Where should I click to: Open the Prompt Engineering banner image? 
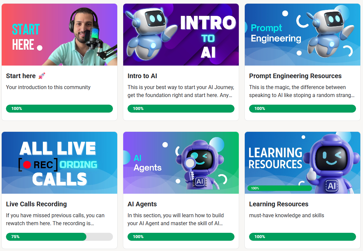coord(302,34)
